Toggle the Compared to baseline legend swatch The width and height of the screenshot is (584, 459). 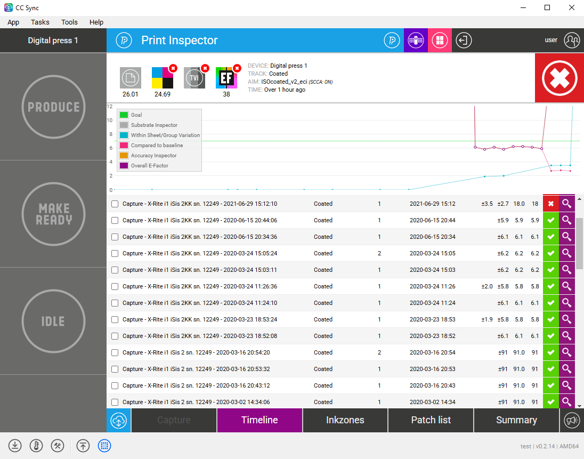point(124,146)
